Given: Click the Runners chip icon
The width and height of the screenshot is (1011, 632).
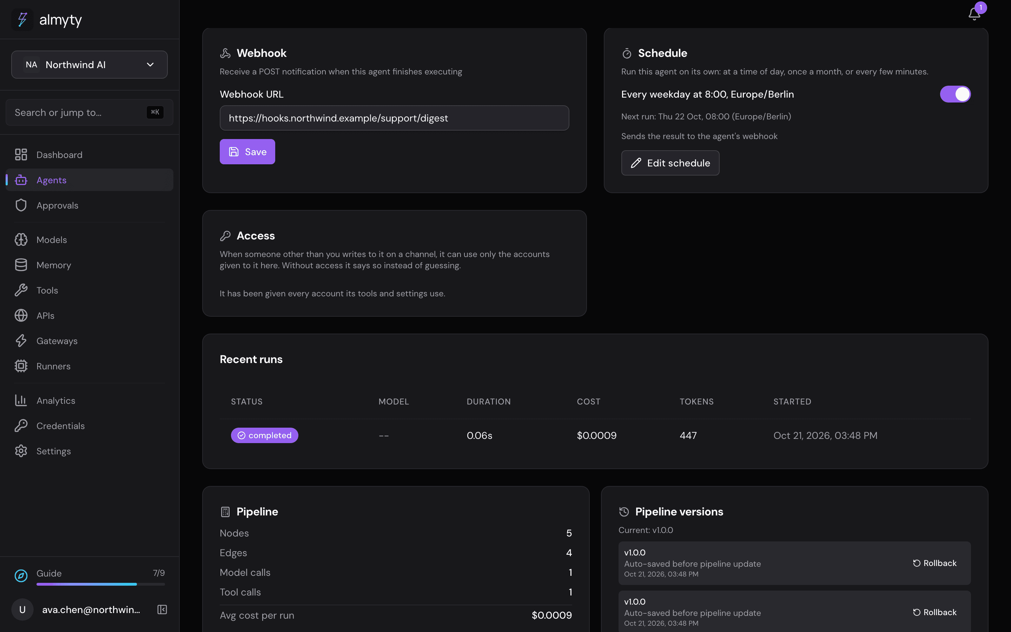Looking at the screenshot, I should [21, 366].
